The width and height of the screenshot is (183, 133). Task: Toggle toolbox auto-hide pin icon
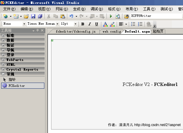click(x=37, y=30)
